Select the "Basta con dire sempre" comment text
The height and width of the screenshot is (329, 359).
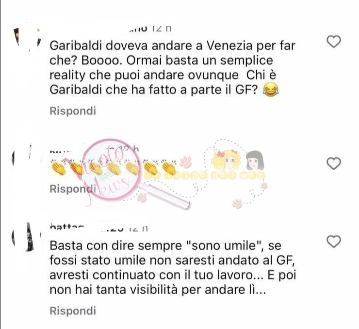click(173, 268)
